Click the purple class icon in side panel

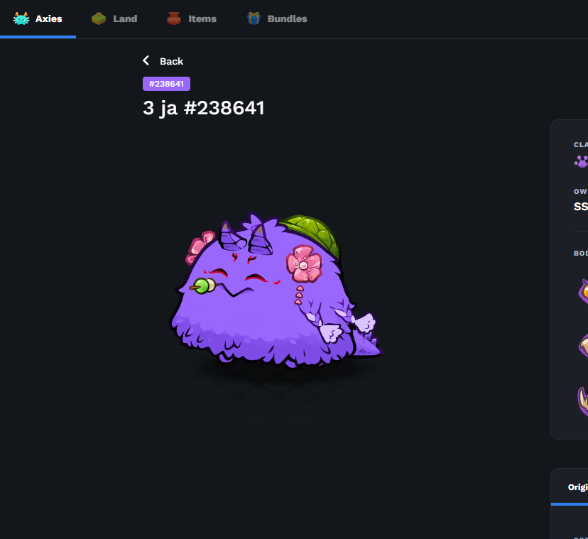581,162
